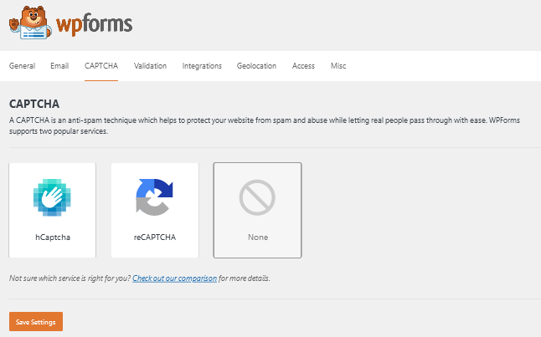Go to the Misc tab
This screenshot has width=541, height=337.
coord(338,66)
